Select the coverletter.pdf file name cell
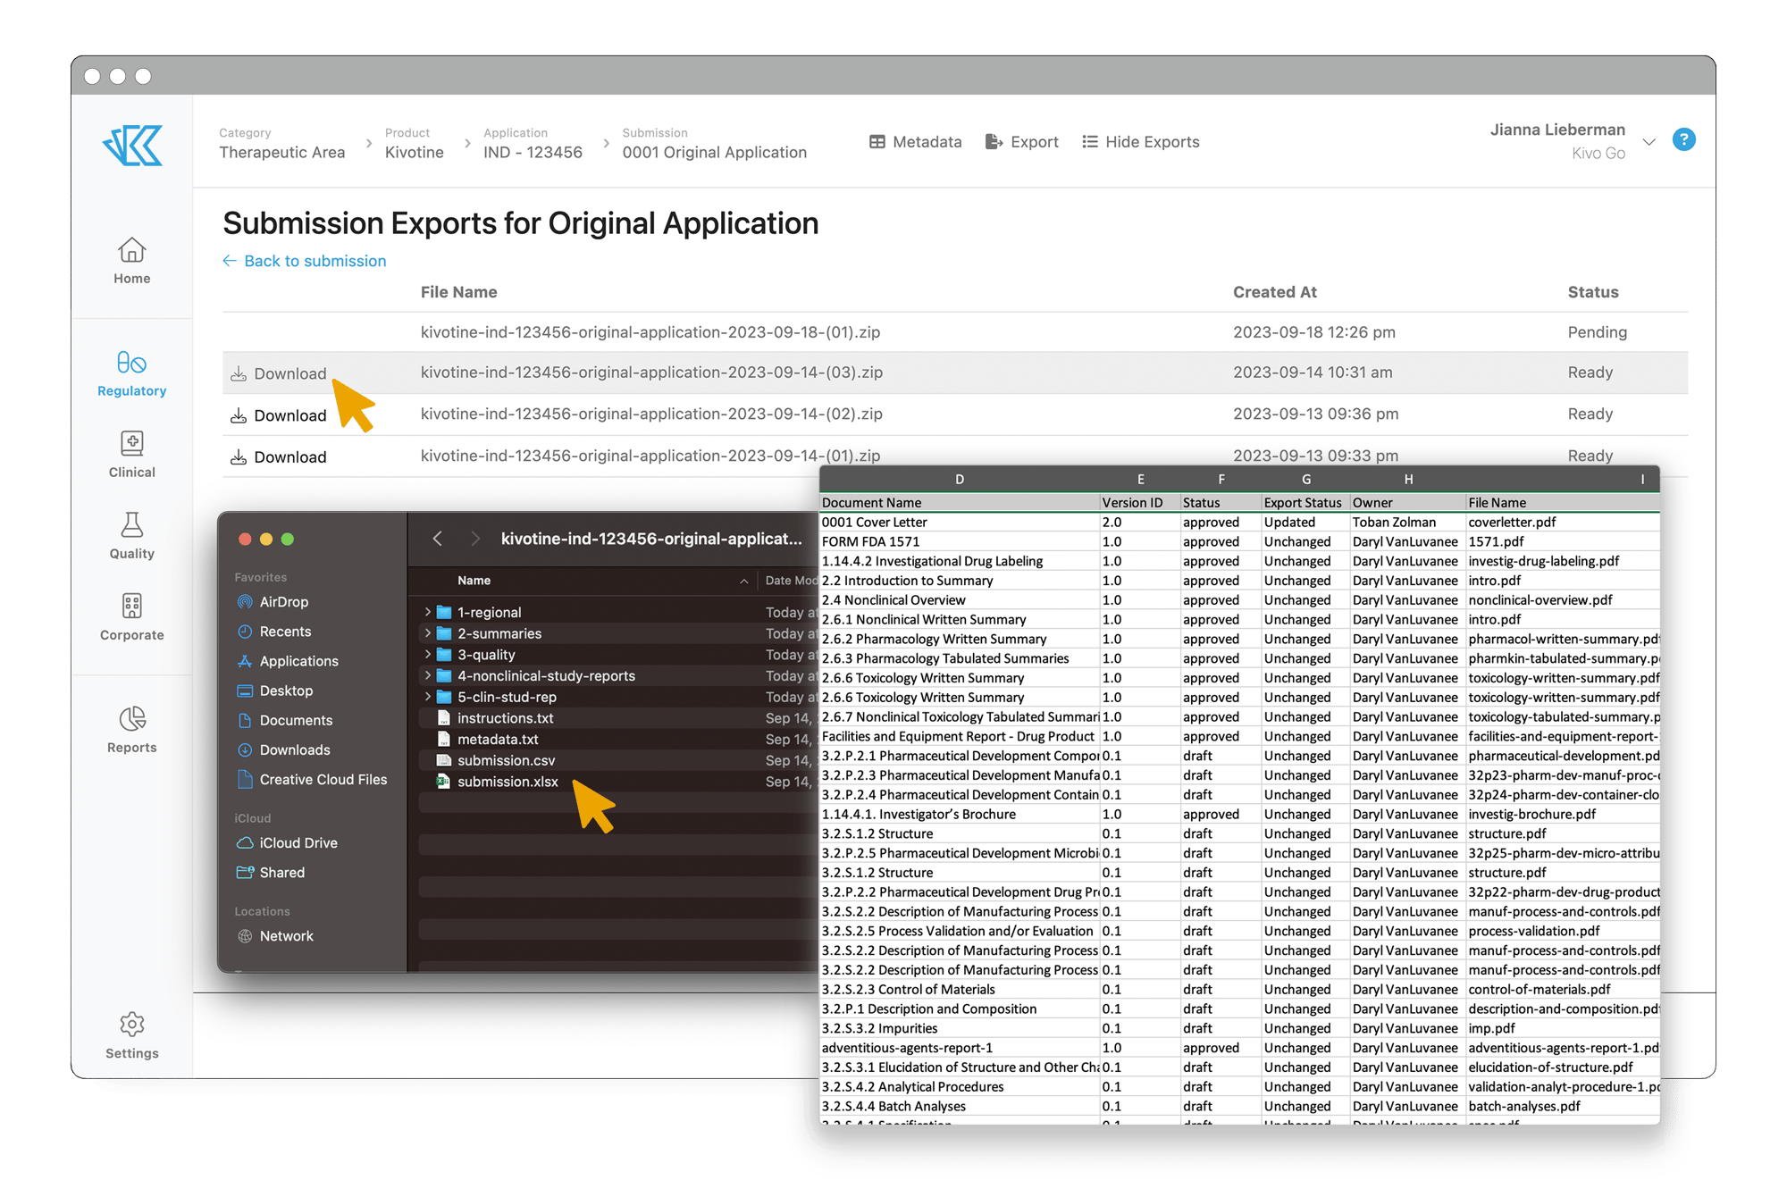1787x1197 pixels. pyautogui.click(x=1562, y=523)
